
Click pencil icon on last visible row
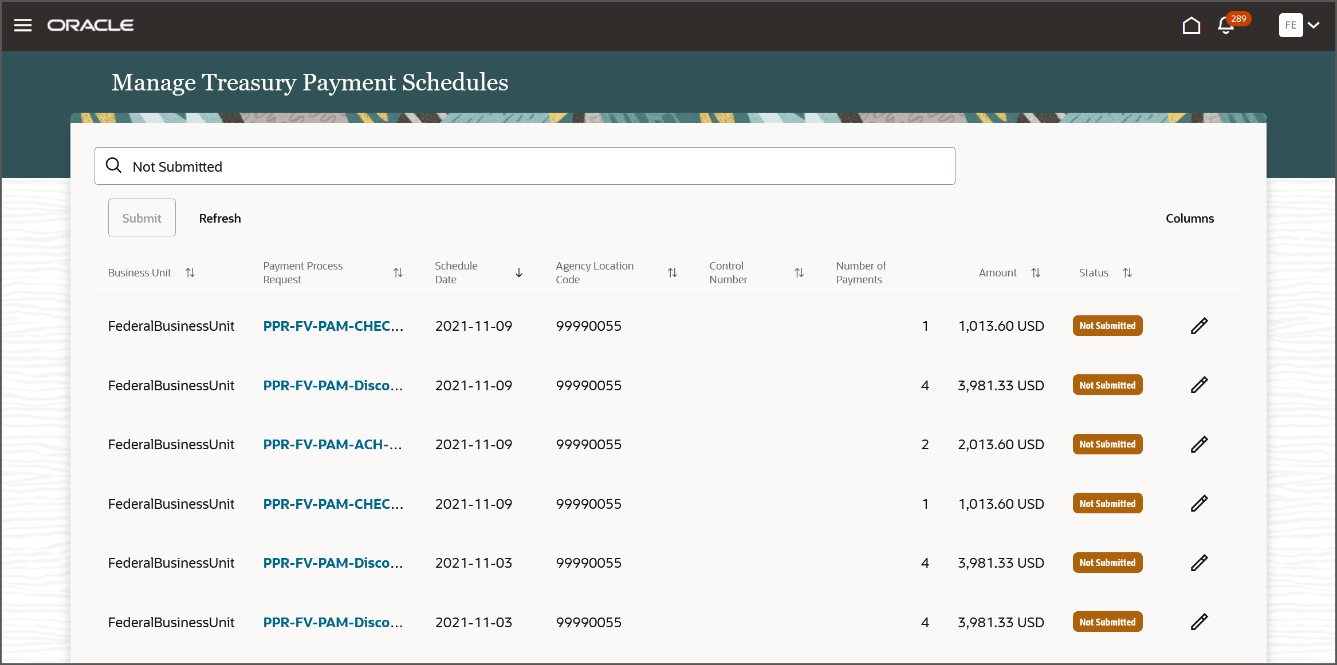(x=1199, y=622)
